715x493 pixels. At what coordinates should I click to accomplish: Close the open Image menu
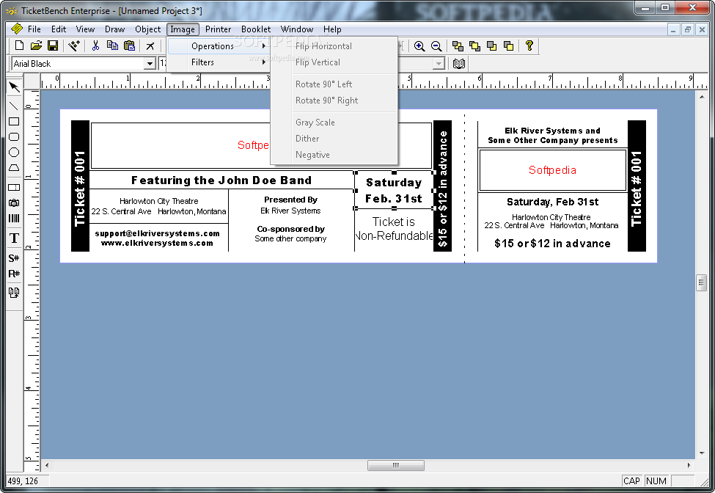183,29
